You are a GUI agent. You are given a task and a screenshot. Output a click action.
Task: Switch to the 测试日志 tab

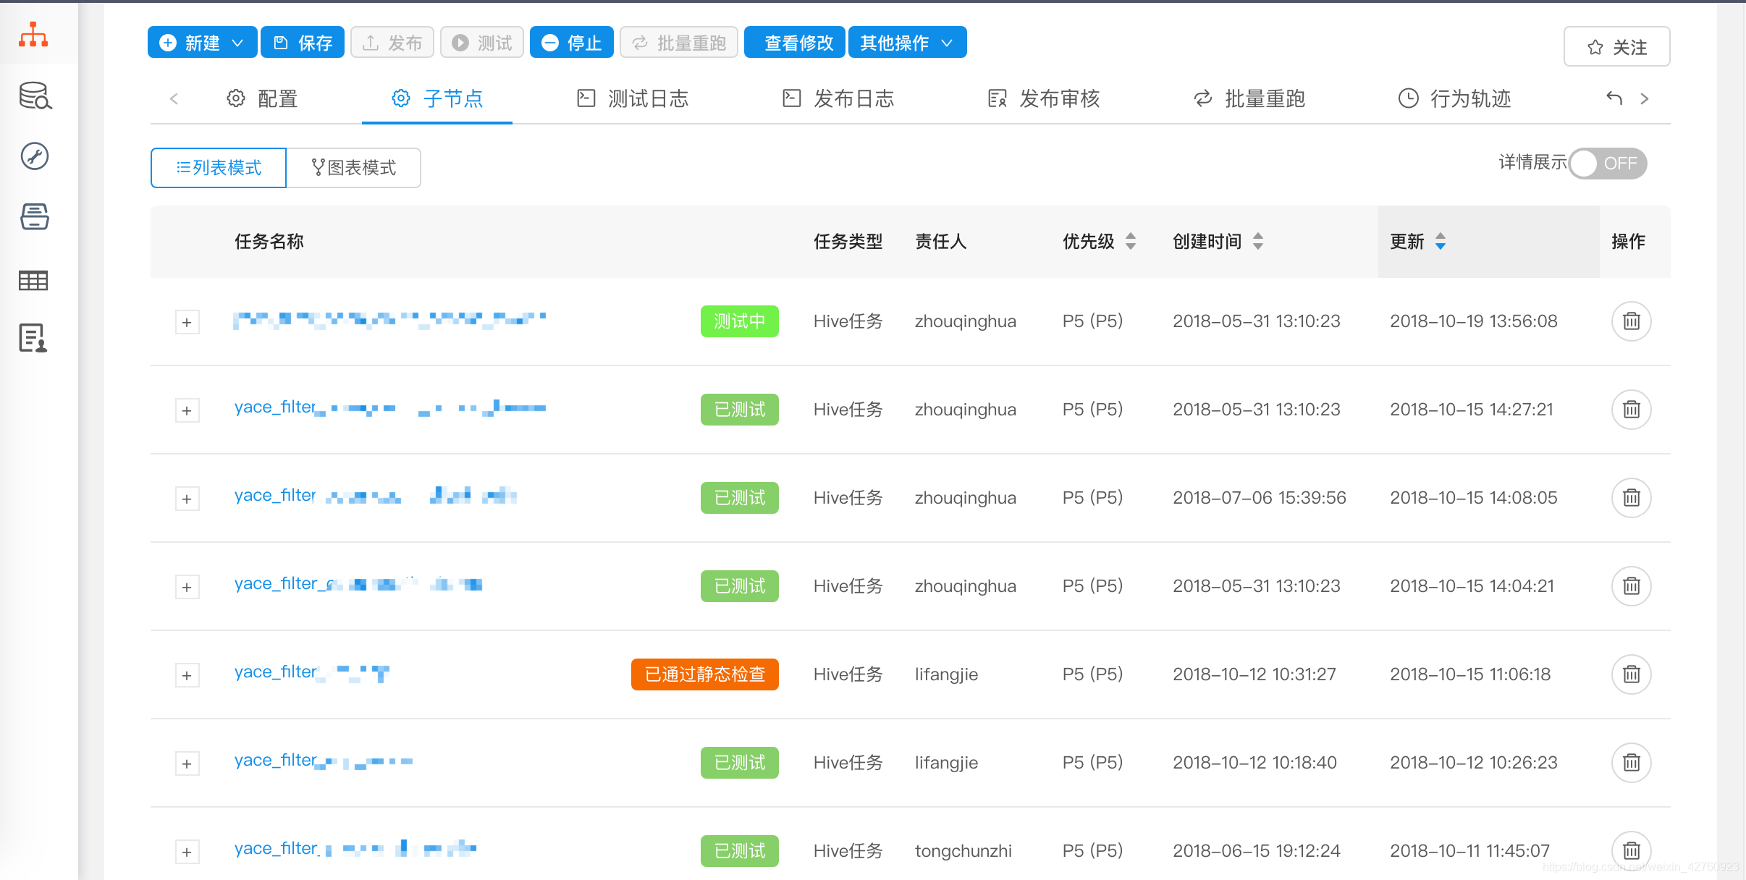point(633,98)
